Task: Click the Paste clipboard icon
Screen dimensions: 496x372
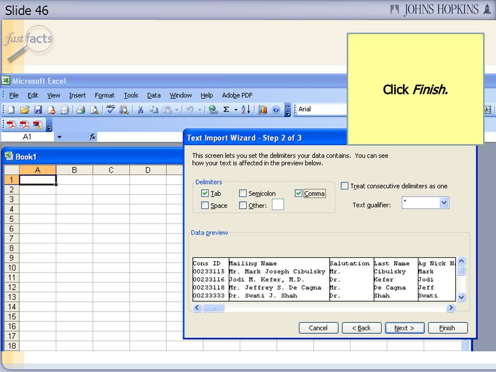Action: [167, 110]
